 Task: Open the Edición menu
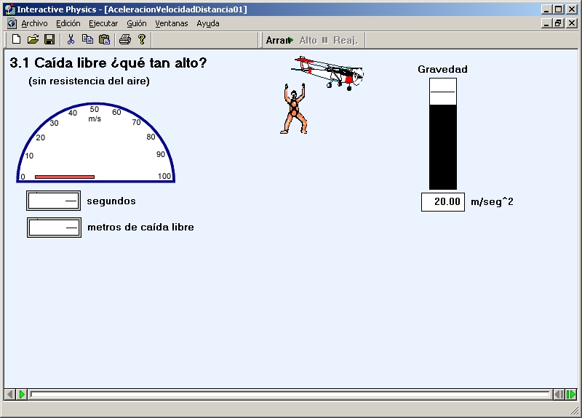pyautogui.click(x=68, y=23)
